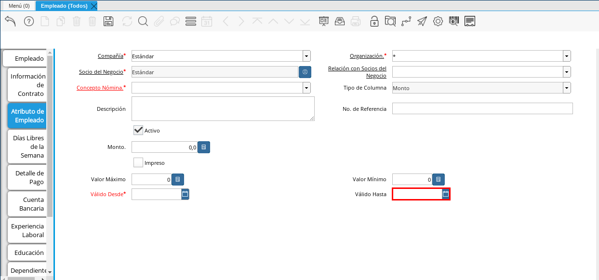Open the Valor Máximo calculator button
Screen dimensions: 599x280
178,179
